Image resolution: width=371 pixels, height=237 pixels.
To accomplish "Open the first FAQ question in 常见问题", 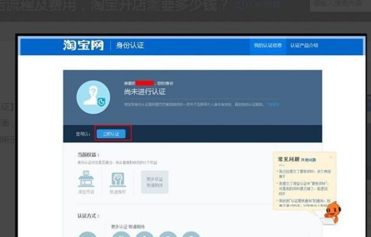I will point(304,174).
